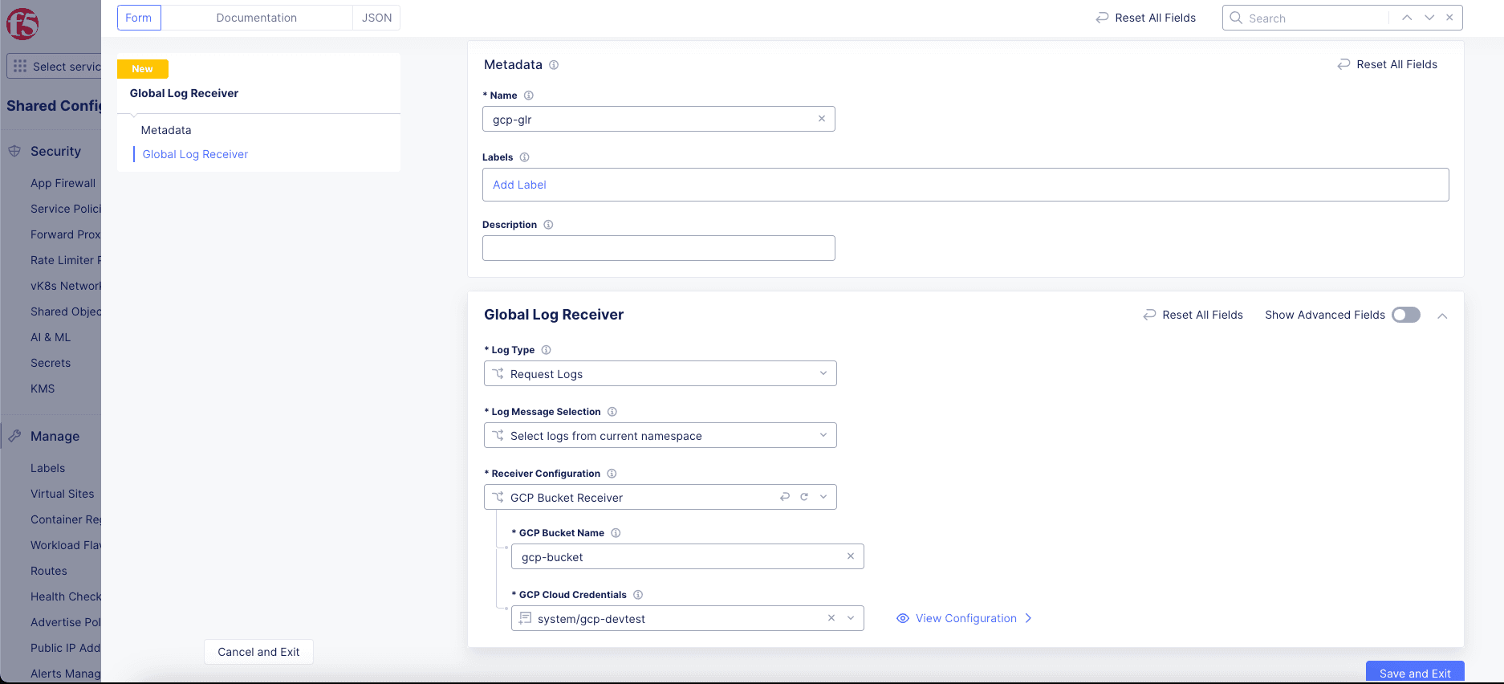The width and height of the screenshot is (1504, 684).
Task: Clear the Name field with its X icon
Action: pos(821,119)
